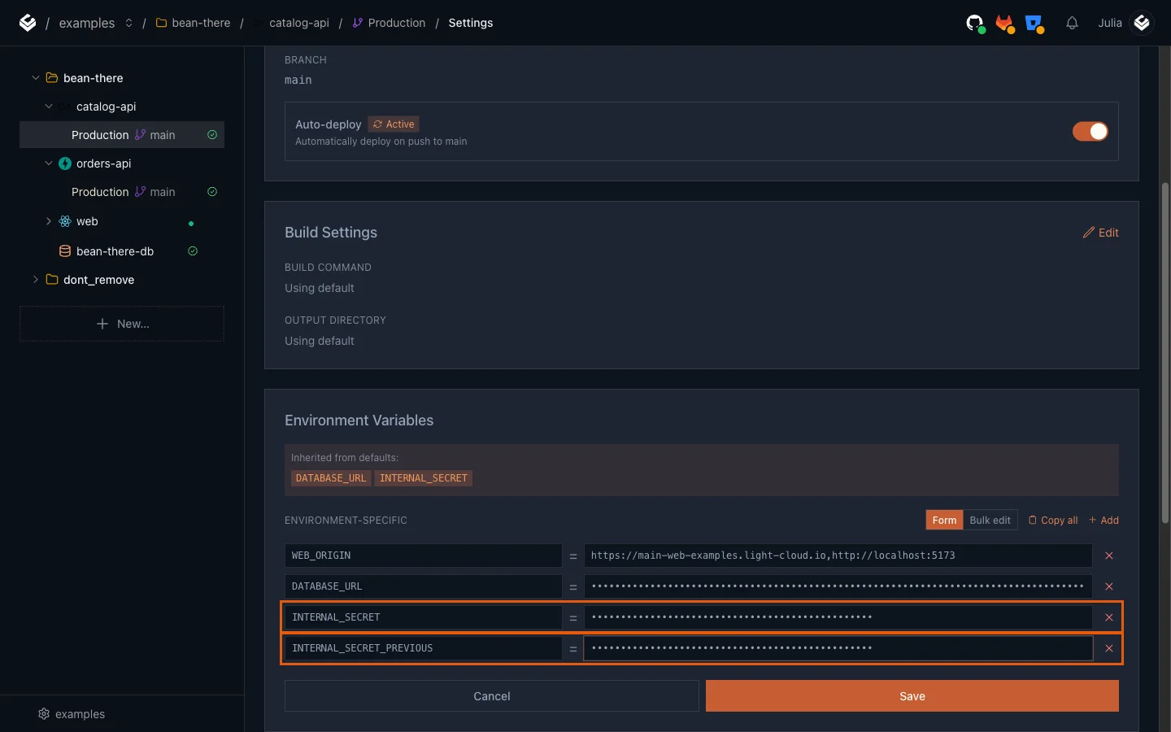Click New... in sidebar
Image resolution: width=1171 pixels, height=732 pixels.
point(122,324)
